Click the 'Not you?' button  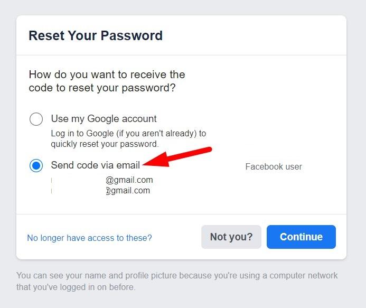(x=231, y=237)
